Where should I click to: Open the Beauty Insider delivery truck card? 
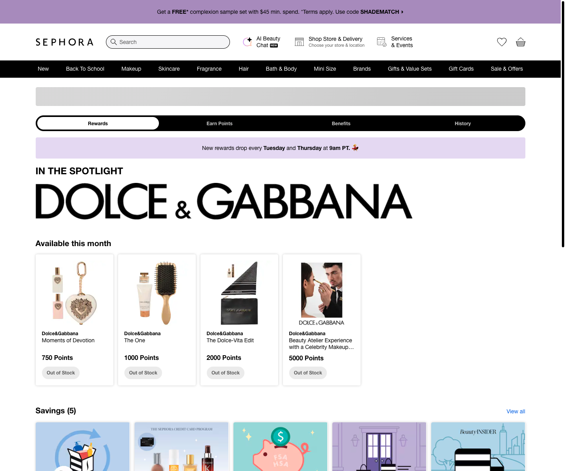pyautogui.click(x=478, y=447)
